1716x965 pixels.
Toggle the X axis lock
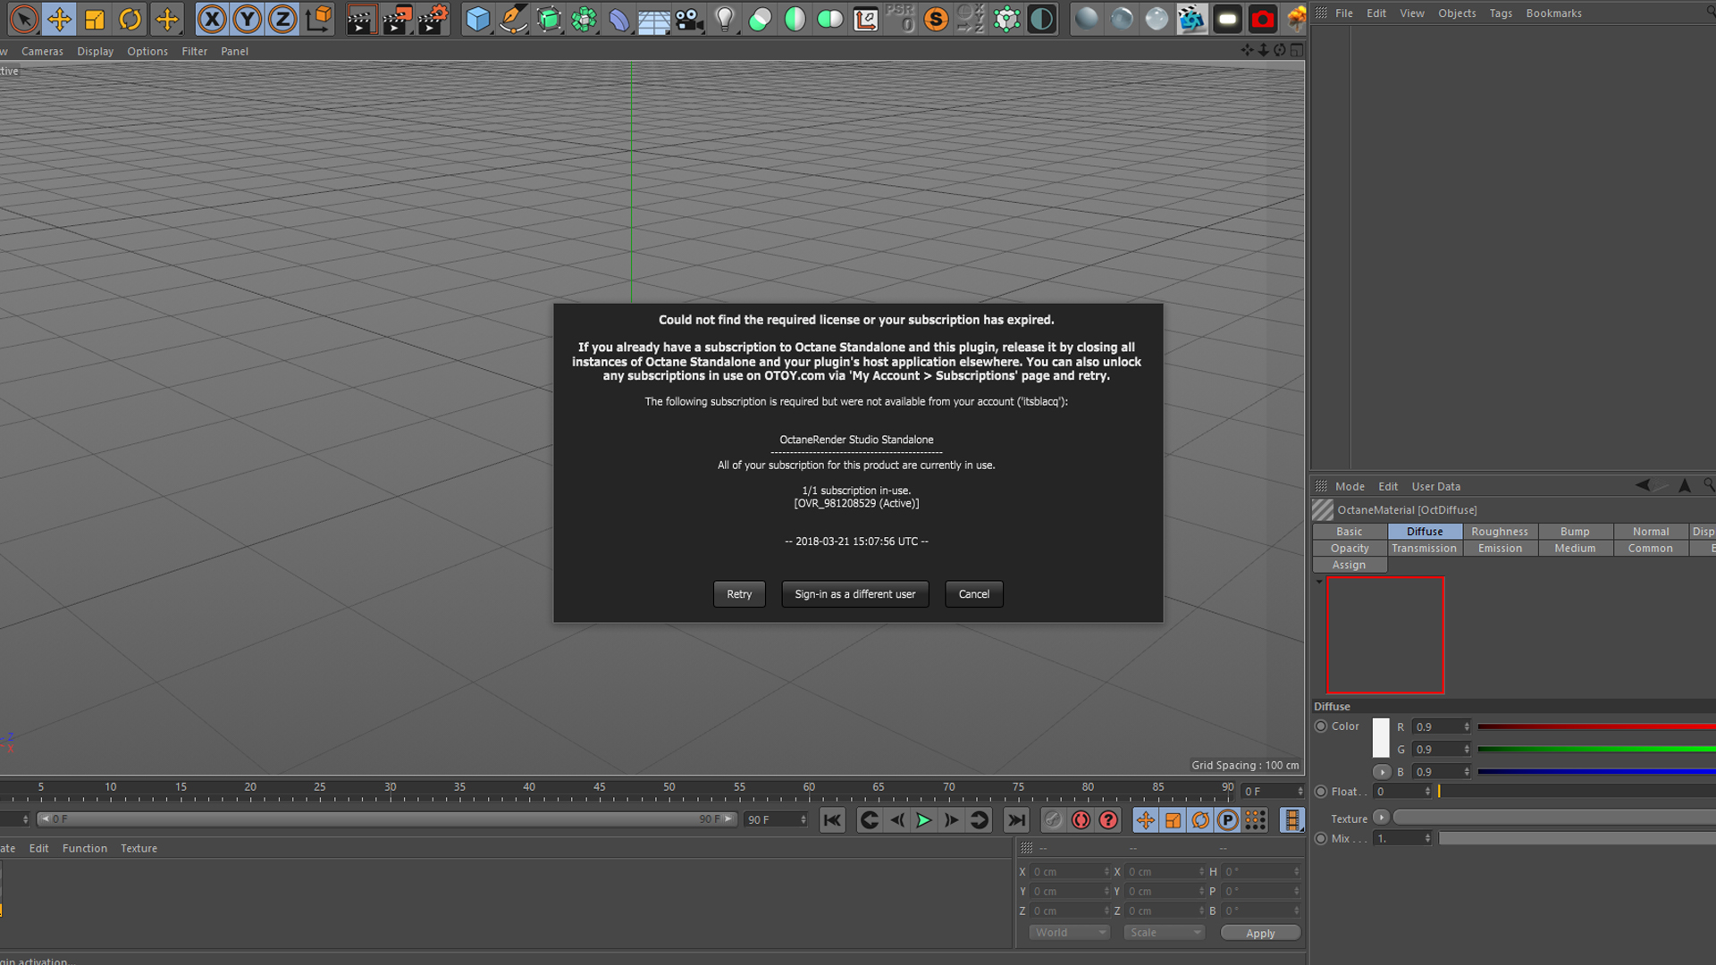(212, 19)
